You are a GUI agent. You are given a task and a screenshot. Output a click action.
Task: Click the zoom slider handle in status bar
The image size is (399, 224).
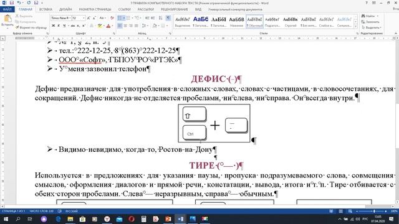pos(374,212)
